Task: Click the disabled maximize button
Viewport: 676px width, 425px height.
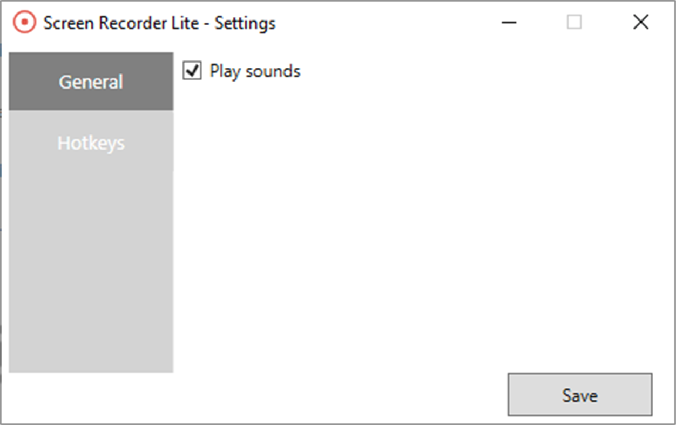Action: pyautogui.click(x=574, y=23)
